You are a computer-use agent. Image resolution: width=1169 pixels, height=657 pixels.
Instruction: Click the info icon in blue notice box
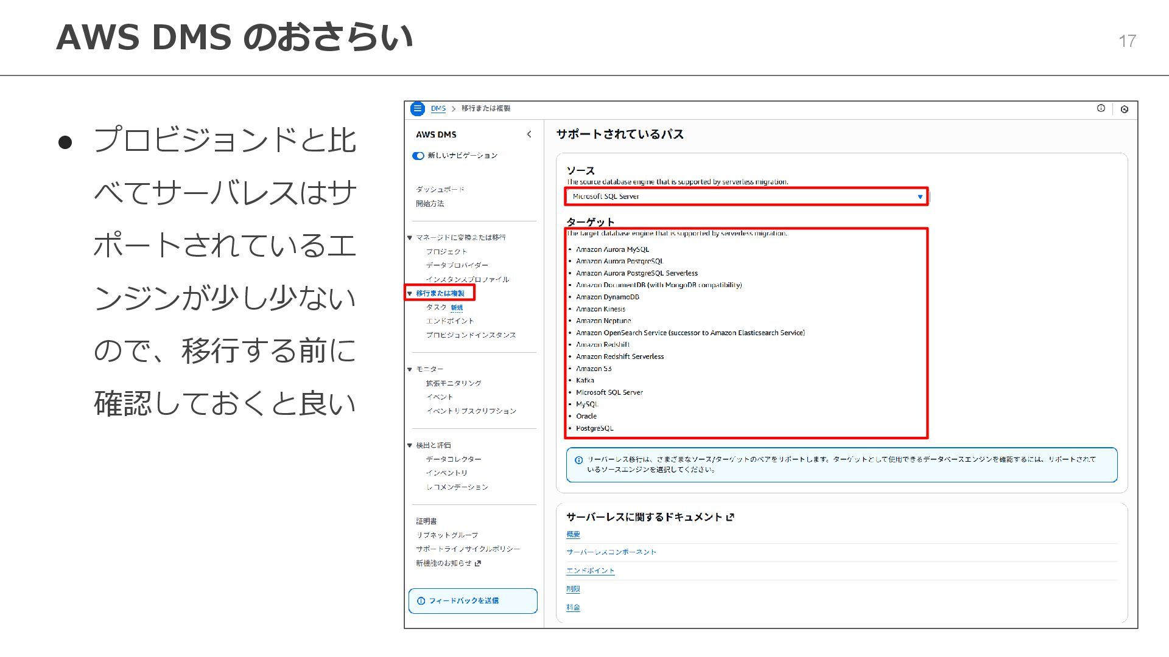(579, 460)
